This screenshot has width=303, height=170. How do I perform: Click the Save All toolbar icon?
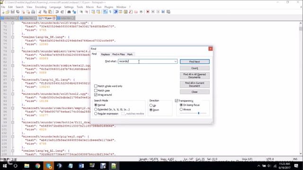click(x=18, y=12)
